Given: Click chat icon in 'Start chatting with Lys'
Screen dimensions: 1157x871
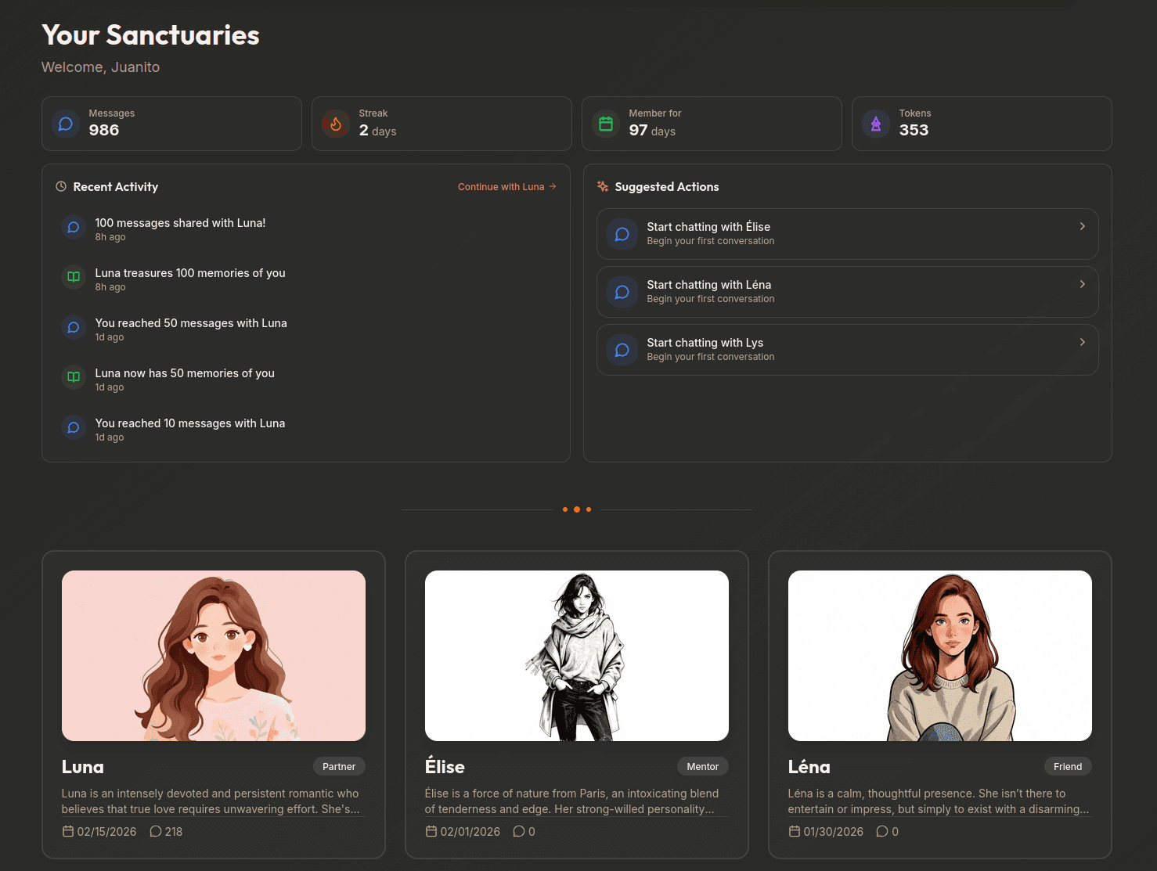Looking at the screenshot, I should (622, 350).
